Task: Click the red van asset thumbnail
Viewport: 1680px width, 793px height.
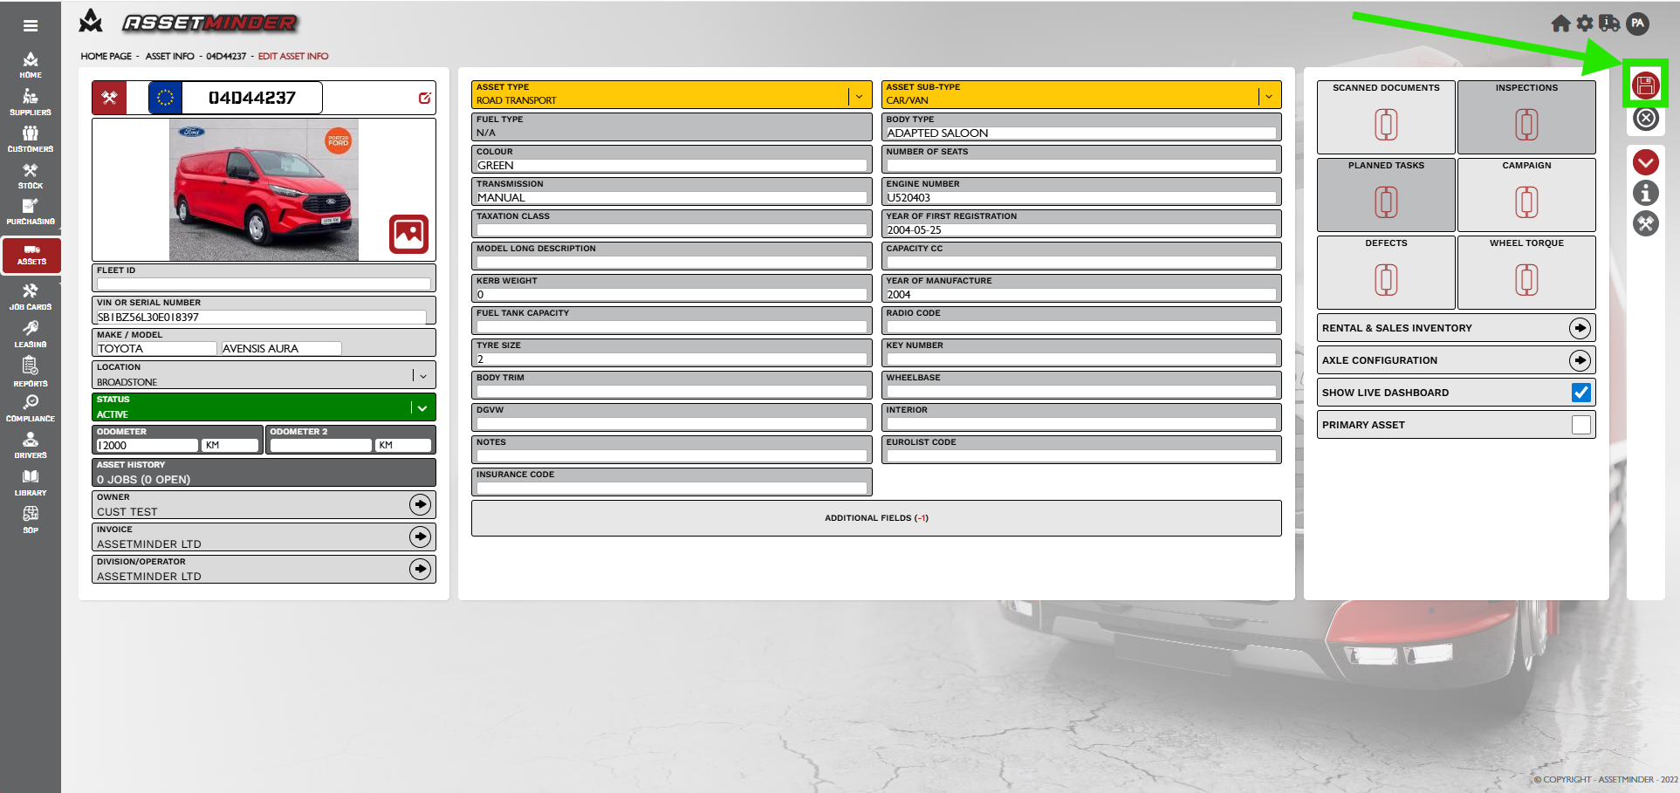Action: 264,190
